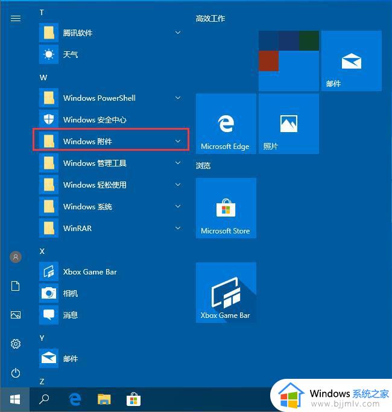Open the Office apps folder tile
The height and width of the screenshot is (412, 392).
(x=289, y=61)
